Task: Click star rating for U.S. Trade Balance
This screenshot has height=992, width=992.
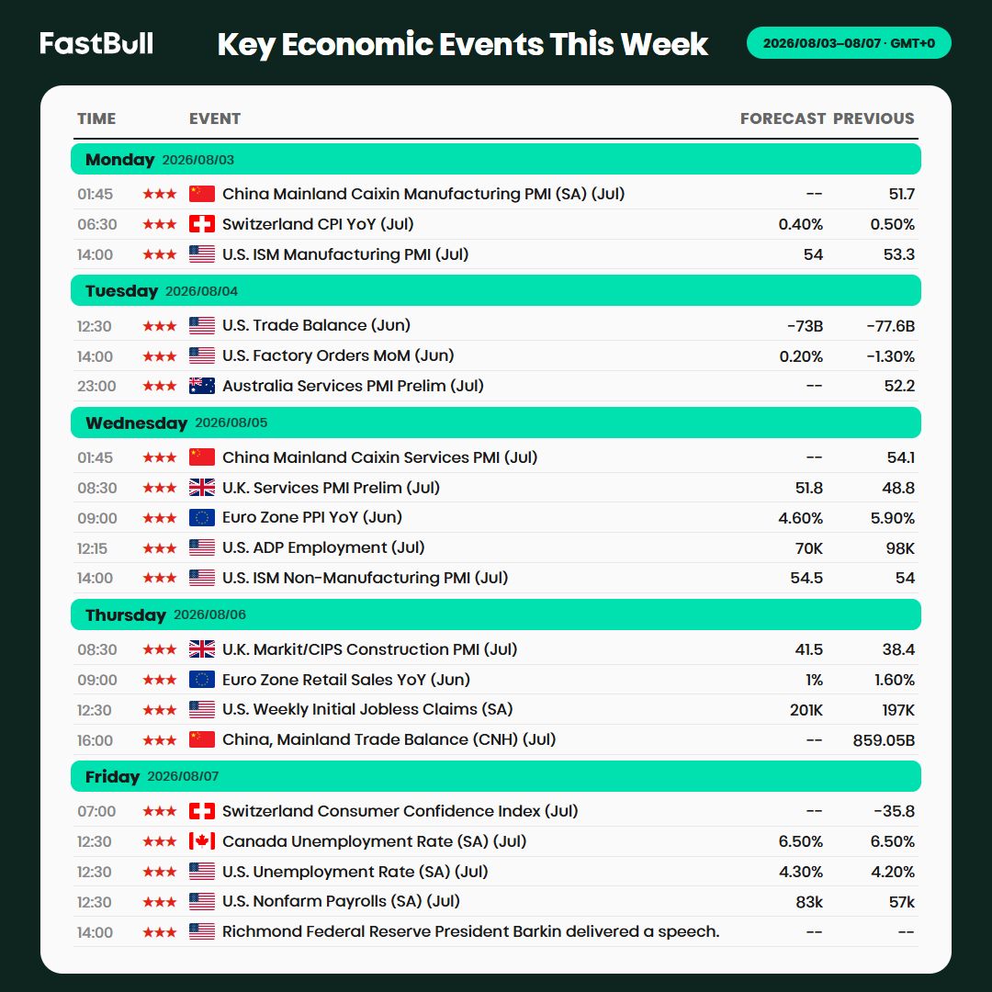Action: (x=160, y=326)
